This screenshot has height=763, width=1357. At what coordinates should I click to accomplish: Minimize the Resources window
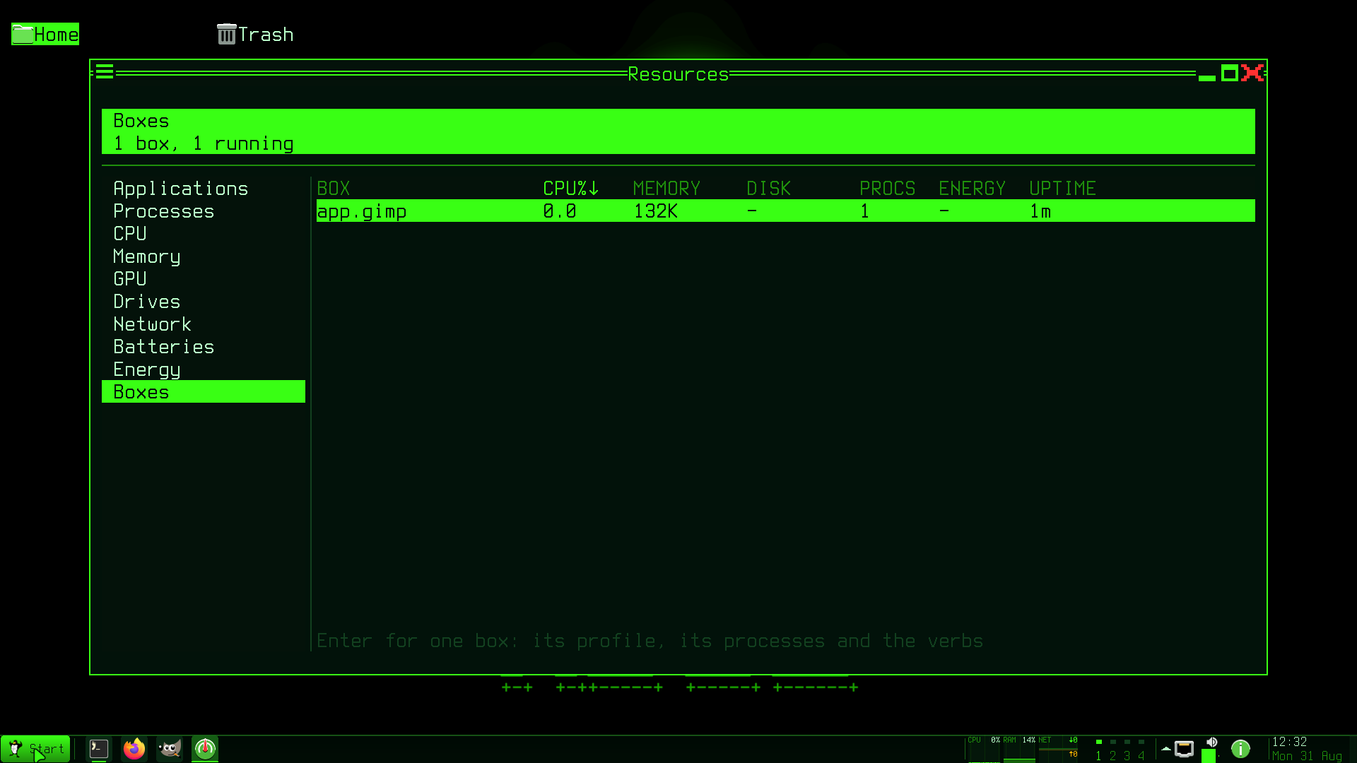click(1207, 76)
